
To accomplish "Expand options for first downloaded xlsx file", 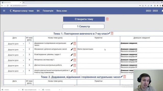I will tap(19, 90).
